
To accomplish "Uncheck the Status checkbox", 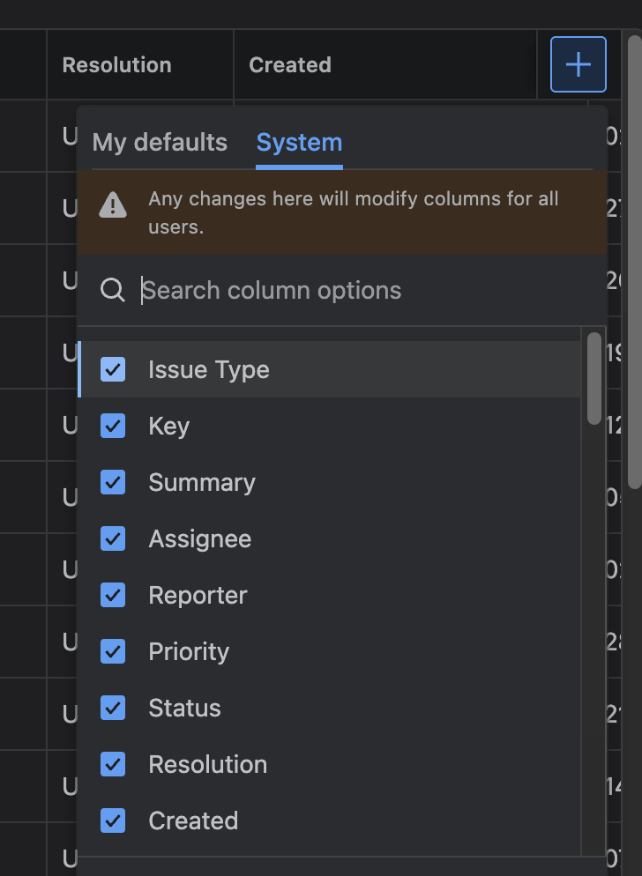I will click(x=113, y=708).
